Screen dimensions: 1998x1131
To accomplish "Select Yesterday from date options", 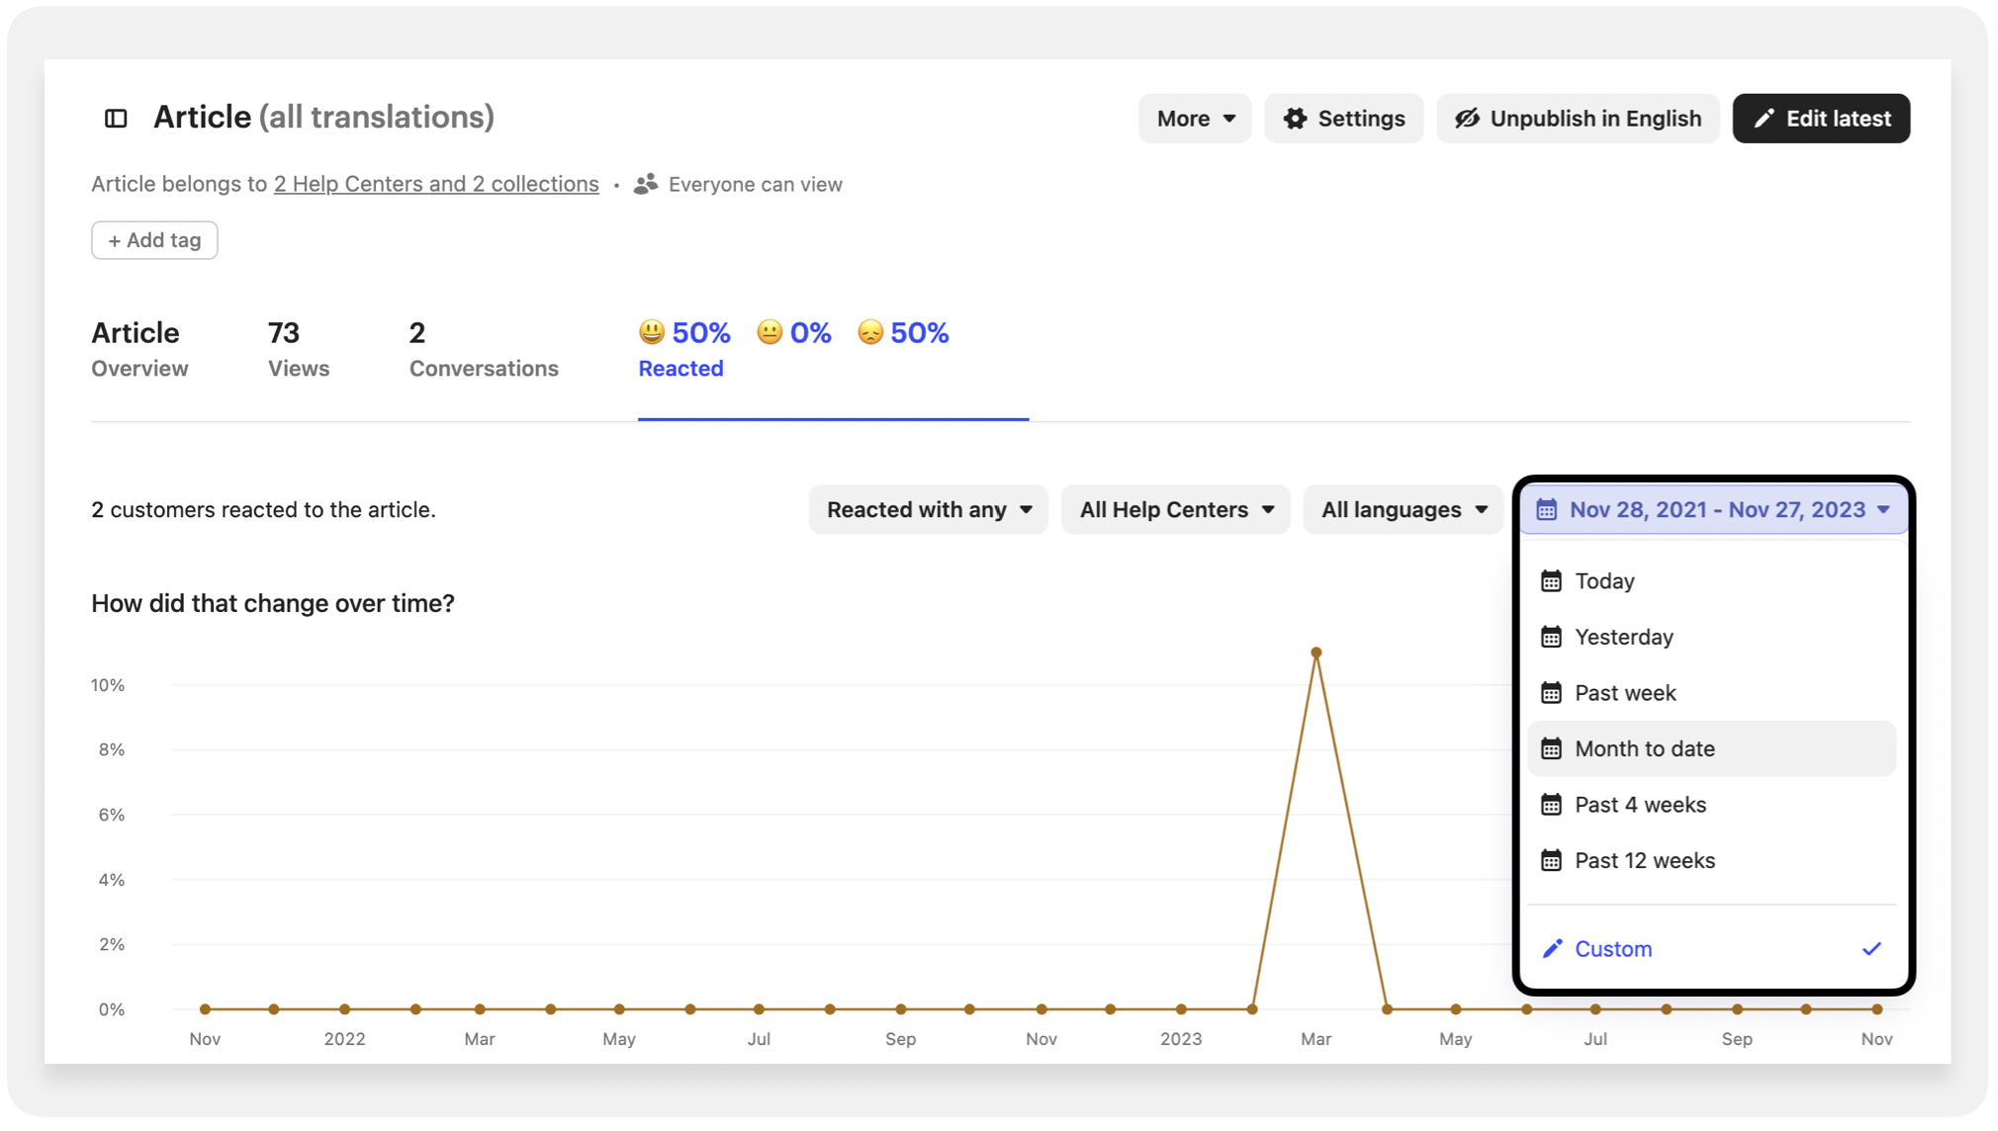I will pos(1712,638).
